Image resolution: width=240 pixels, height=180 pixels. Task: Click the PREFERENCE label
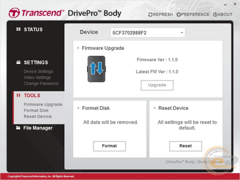[x=195, y=15]
